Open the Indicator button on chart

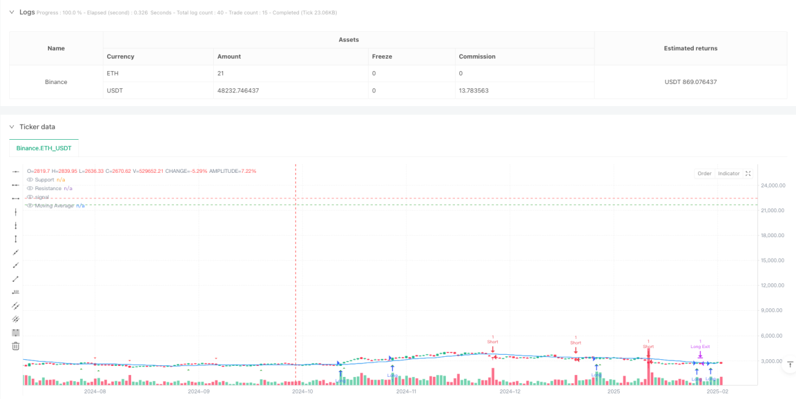pyautogui.click(x=729, y=173)
